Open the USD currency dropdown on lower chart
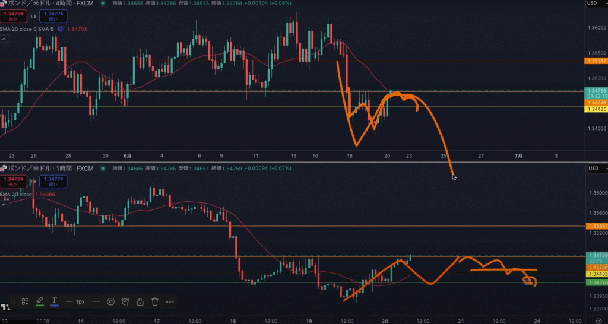 [x=597, y=168]
